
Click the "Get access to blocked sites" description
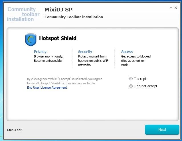click(136, 61)
